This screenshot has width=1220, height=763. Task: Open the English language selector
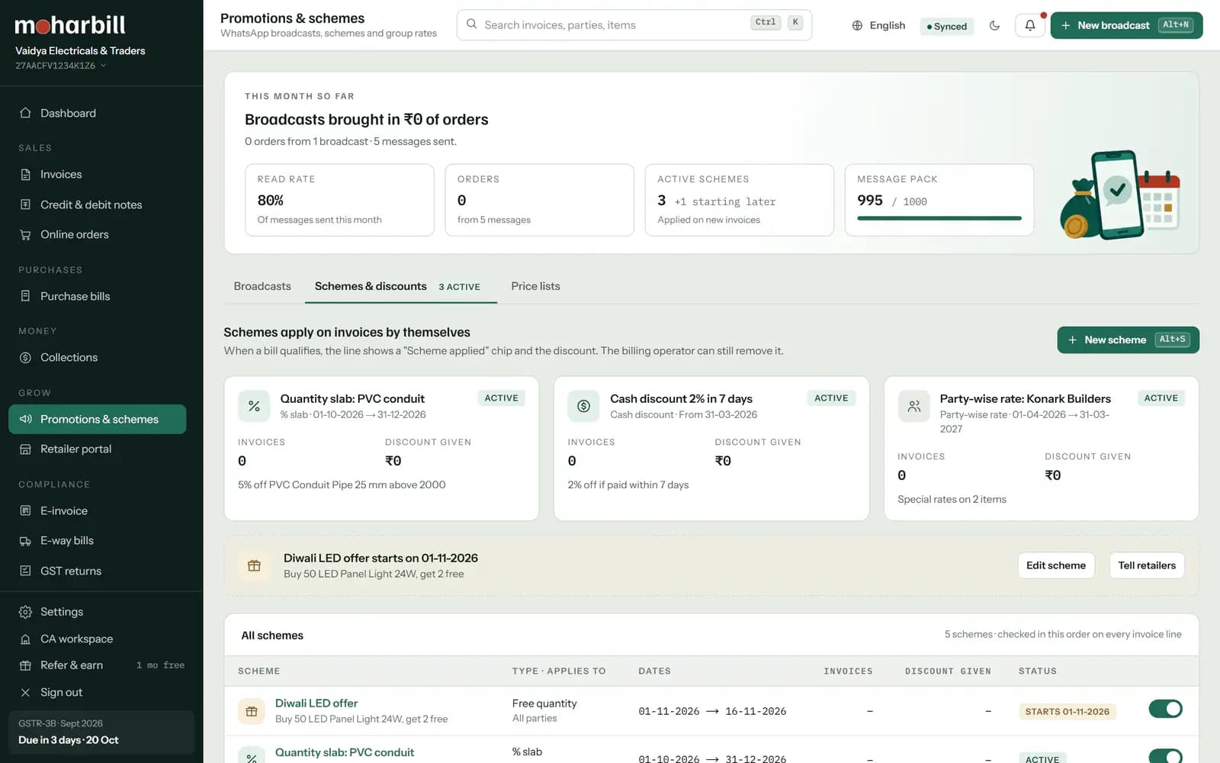(878, 25)
